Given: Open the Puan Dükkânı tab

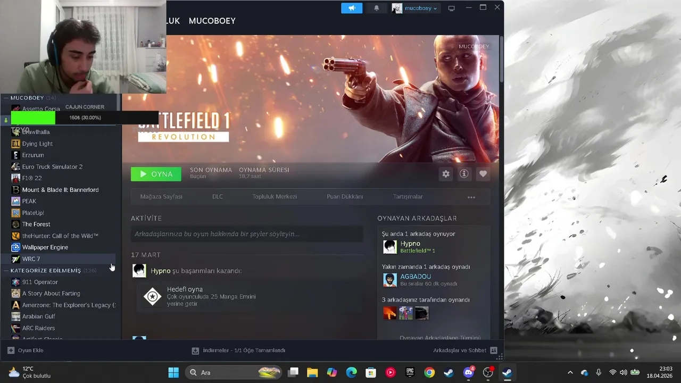Looking at the screenshot, I should [x=345, y=197].
